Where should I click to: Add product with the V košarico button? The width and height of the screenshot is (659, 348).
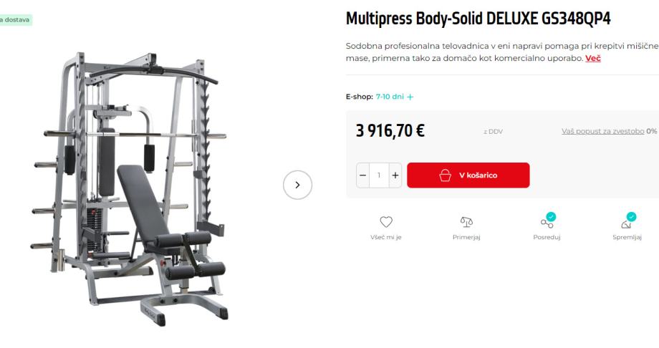468,175
